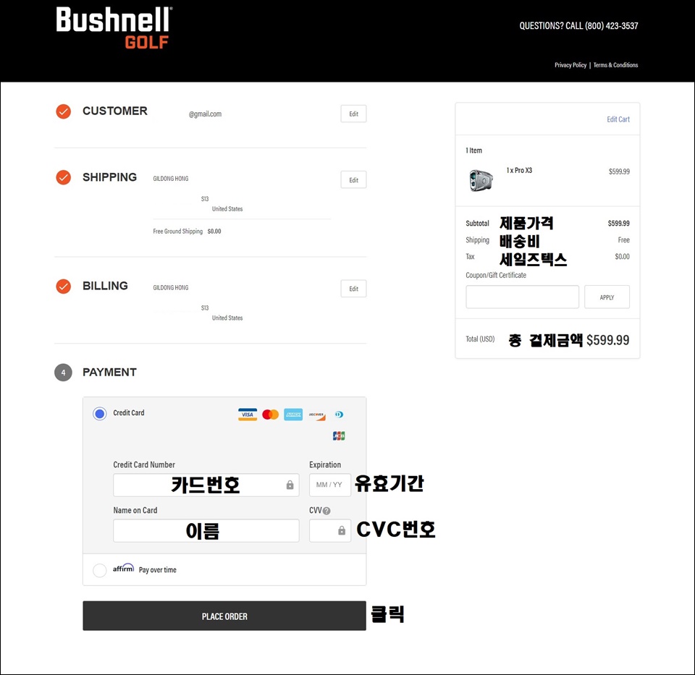This screenshot has width=695, height=675.
Task: Focus the Coupon/Gift Certificate field
Action: 522,297
